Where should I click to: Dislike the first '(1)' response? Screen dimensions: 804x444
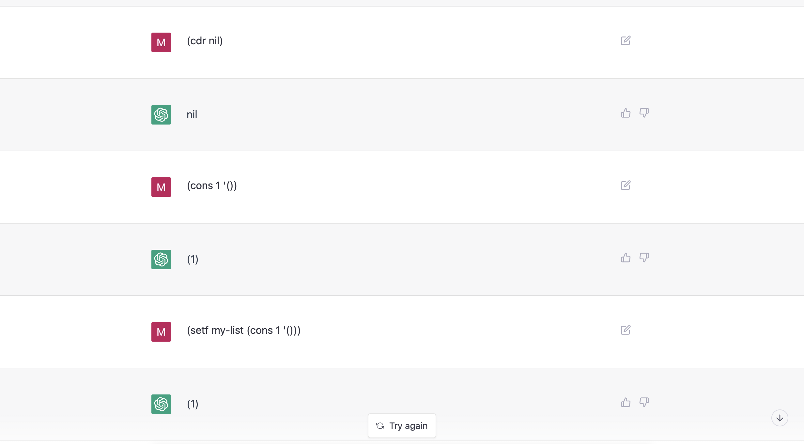point(644,258)
